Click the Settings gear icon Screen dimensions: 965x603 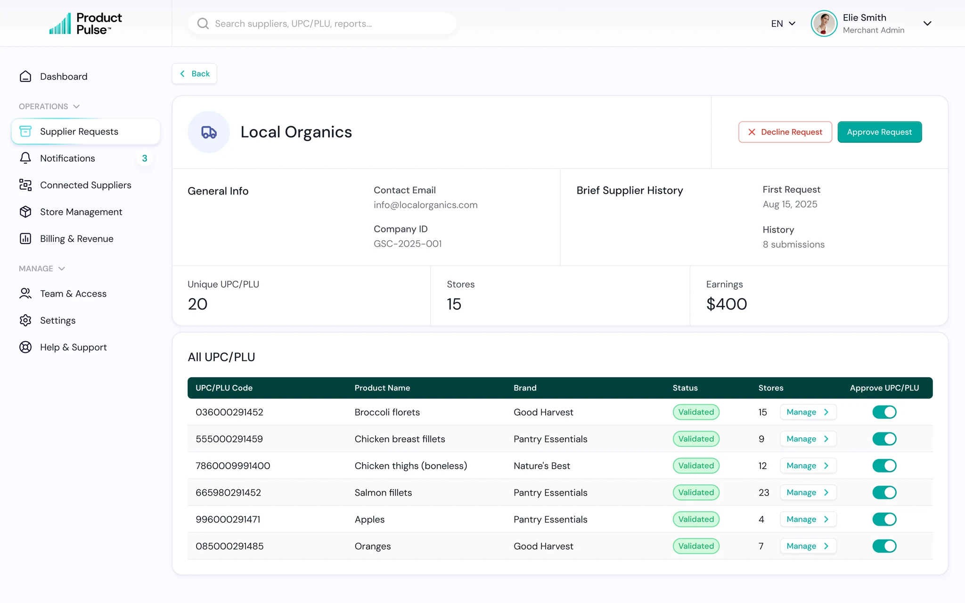[x=25, y=320]
